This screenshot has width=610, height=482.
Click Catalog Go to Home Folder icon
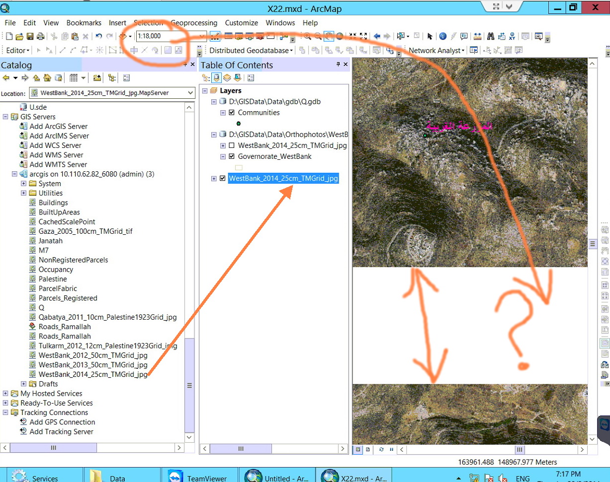[x=47, y=78]
